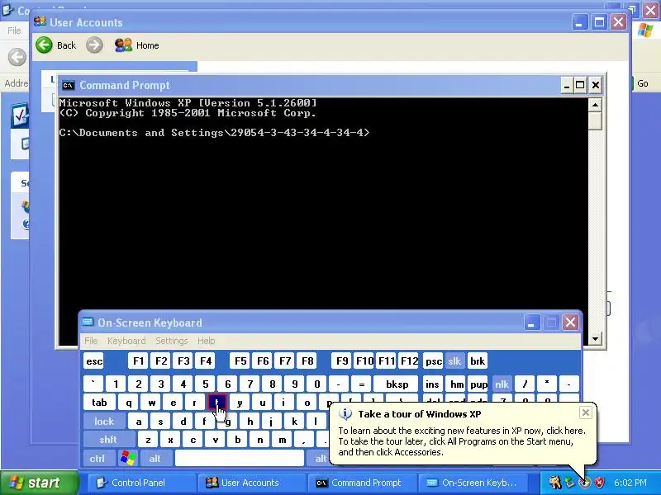Click Go button in Control Panel address bar
This screenshot has height=495, width=661.
[x=640, y=83]
